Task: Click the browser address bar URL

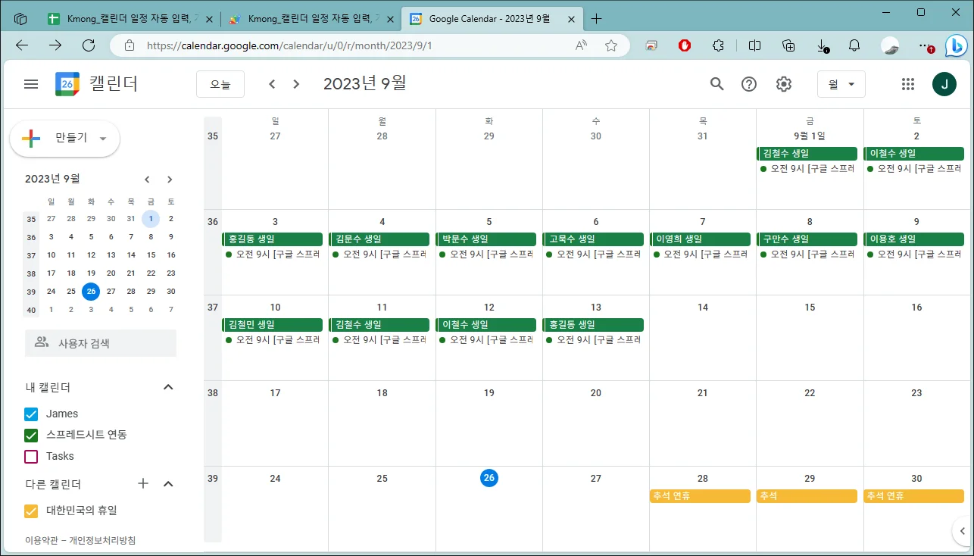Action: (x=289, y=45)
